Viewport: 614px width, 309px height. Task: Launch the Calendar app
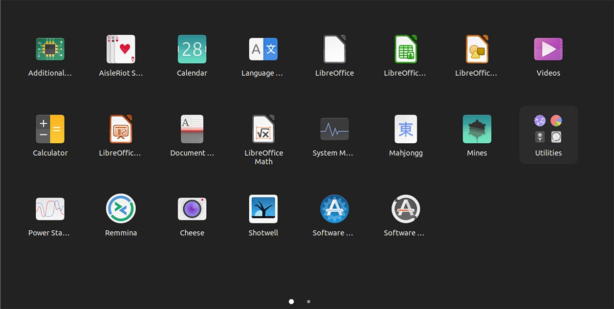[192, 50]
